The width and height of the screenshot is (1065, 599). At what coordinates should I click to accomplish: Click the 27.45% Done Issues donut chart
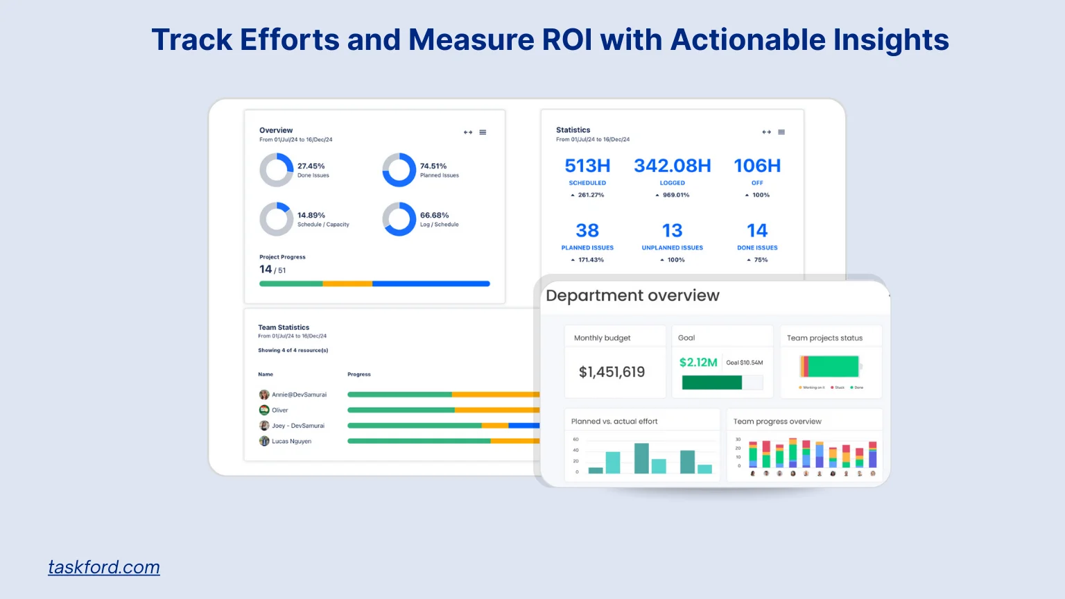[276, 170]
